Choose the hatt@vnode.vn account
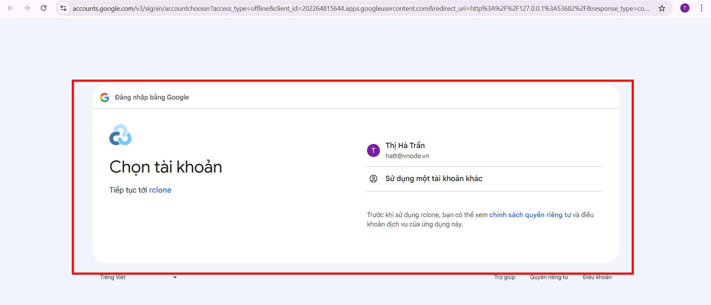Viewport: 711px width, 305px height. [x=407, y=156]
